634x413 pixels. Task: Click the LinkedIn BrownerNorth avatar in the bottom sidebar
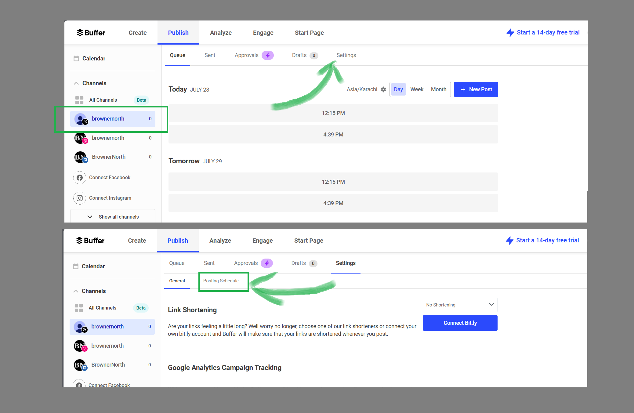pyautogui.click(x=80, y=365)
